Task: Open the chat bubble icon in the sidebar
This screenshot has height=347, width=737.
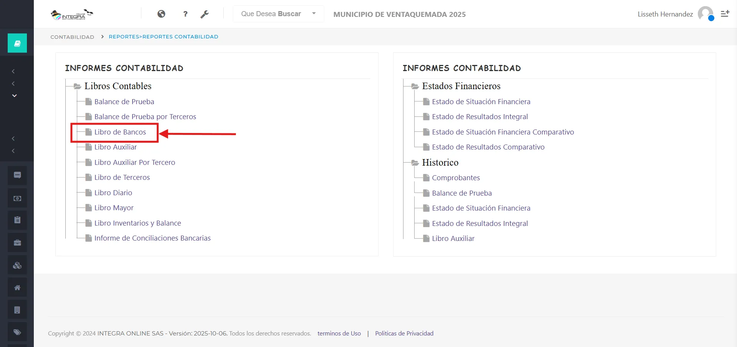Action: coord(17,175)
